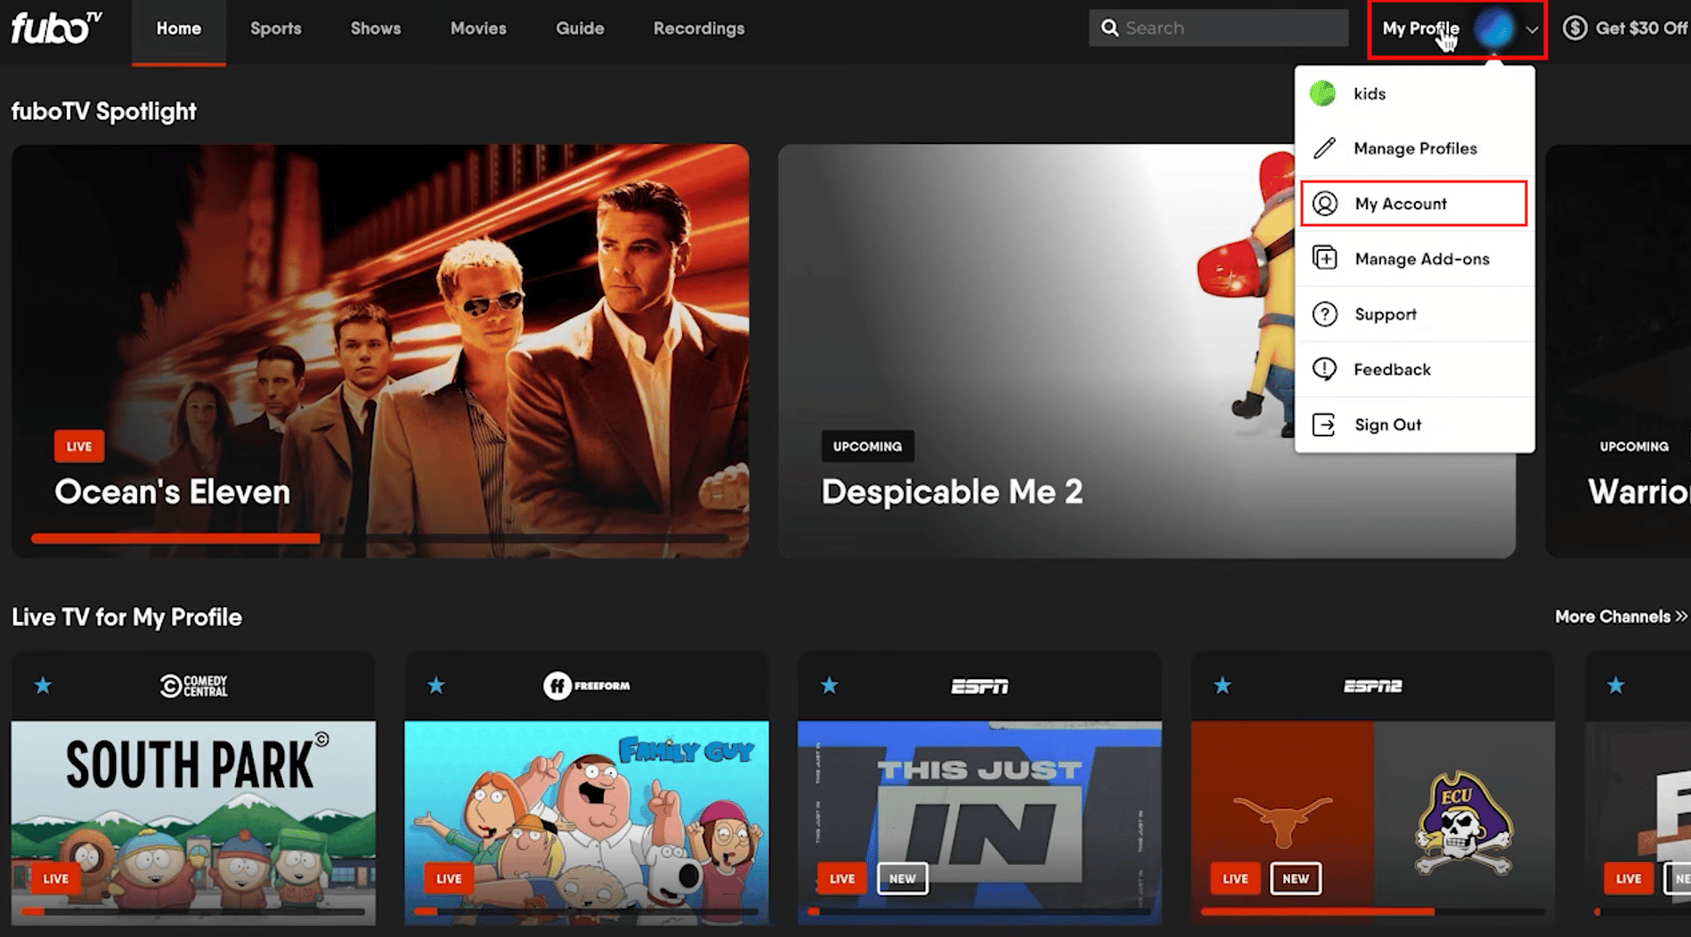Click the LIVE badge on Ocean's Eleven

[78, 446]
